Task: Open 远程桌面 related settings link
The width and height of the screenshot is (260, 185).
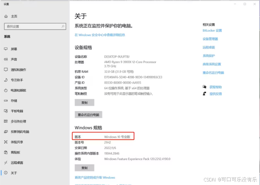Action: coord(209,47)
